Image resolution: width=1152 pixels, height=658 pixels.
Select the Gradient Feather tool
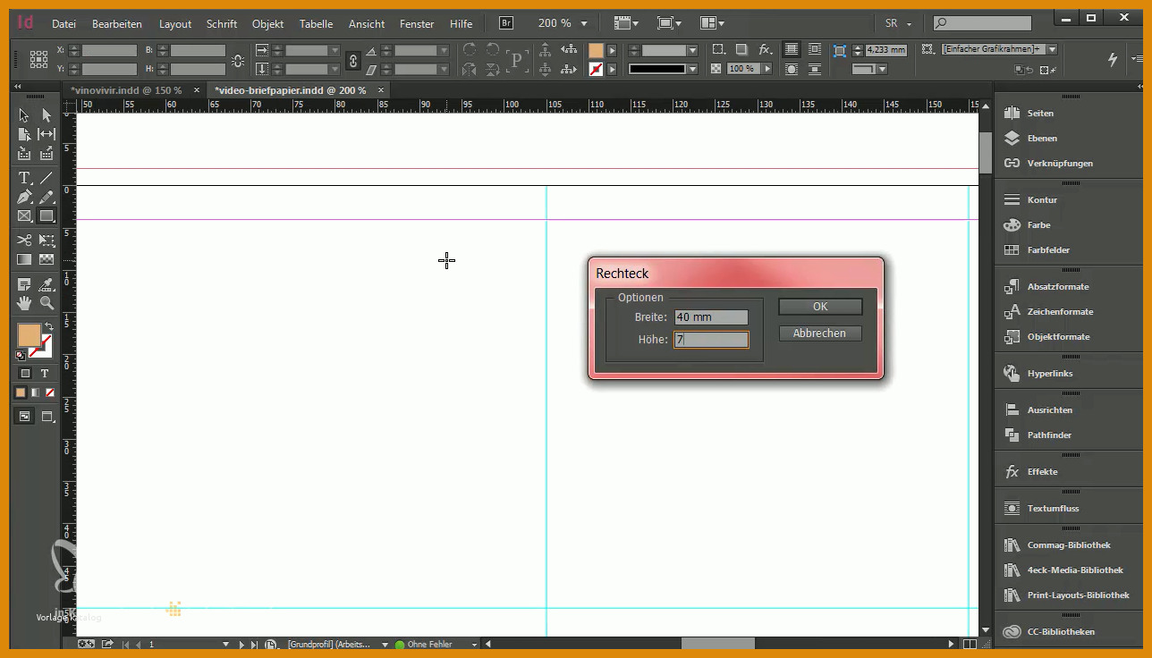47,259
